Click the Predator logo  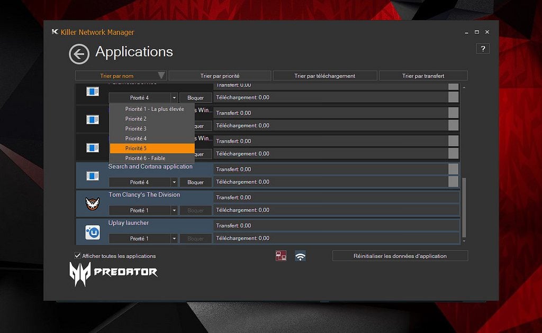click(113, 274)
